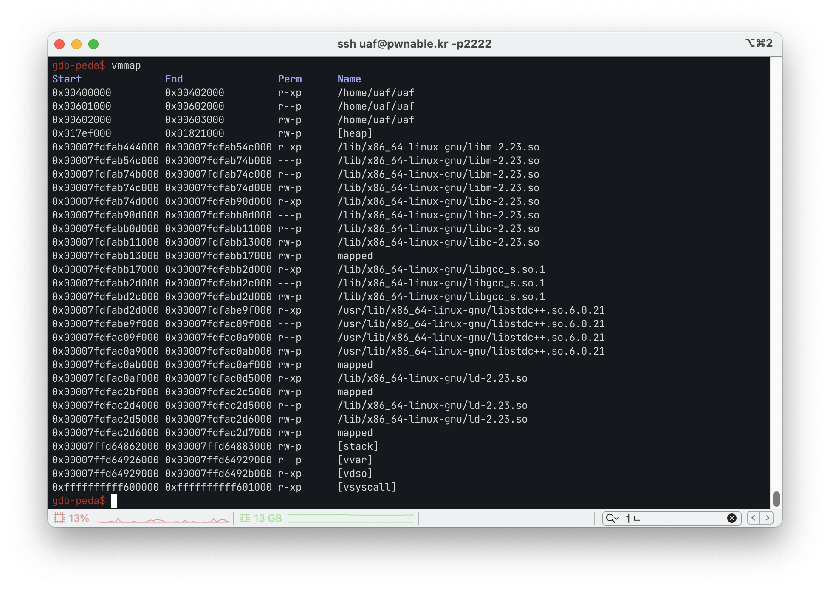The height and width of the screenshot is (590, 830).
Task: Click the cursor at the last gdb-peda prompt
Action: click(x=114, y=501)
